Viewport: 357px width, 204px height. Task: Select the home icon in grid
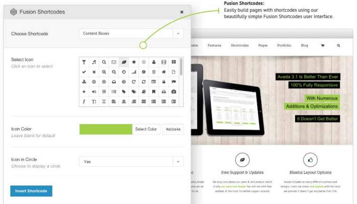pyautogui.click(x=164, y=72)
